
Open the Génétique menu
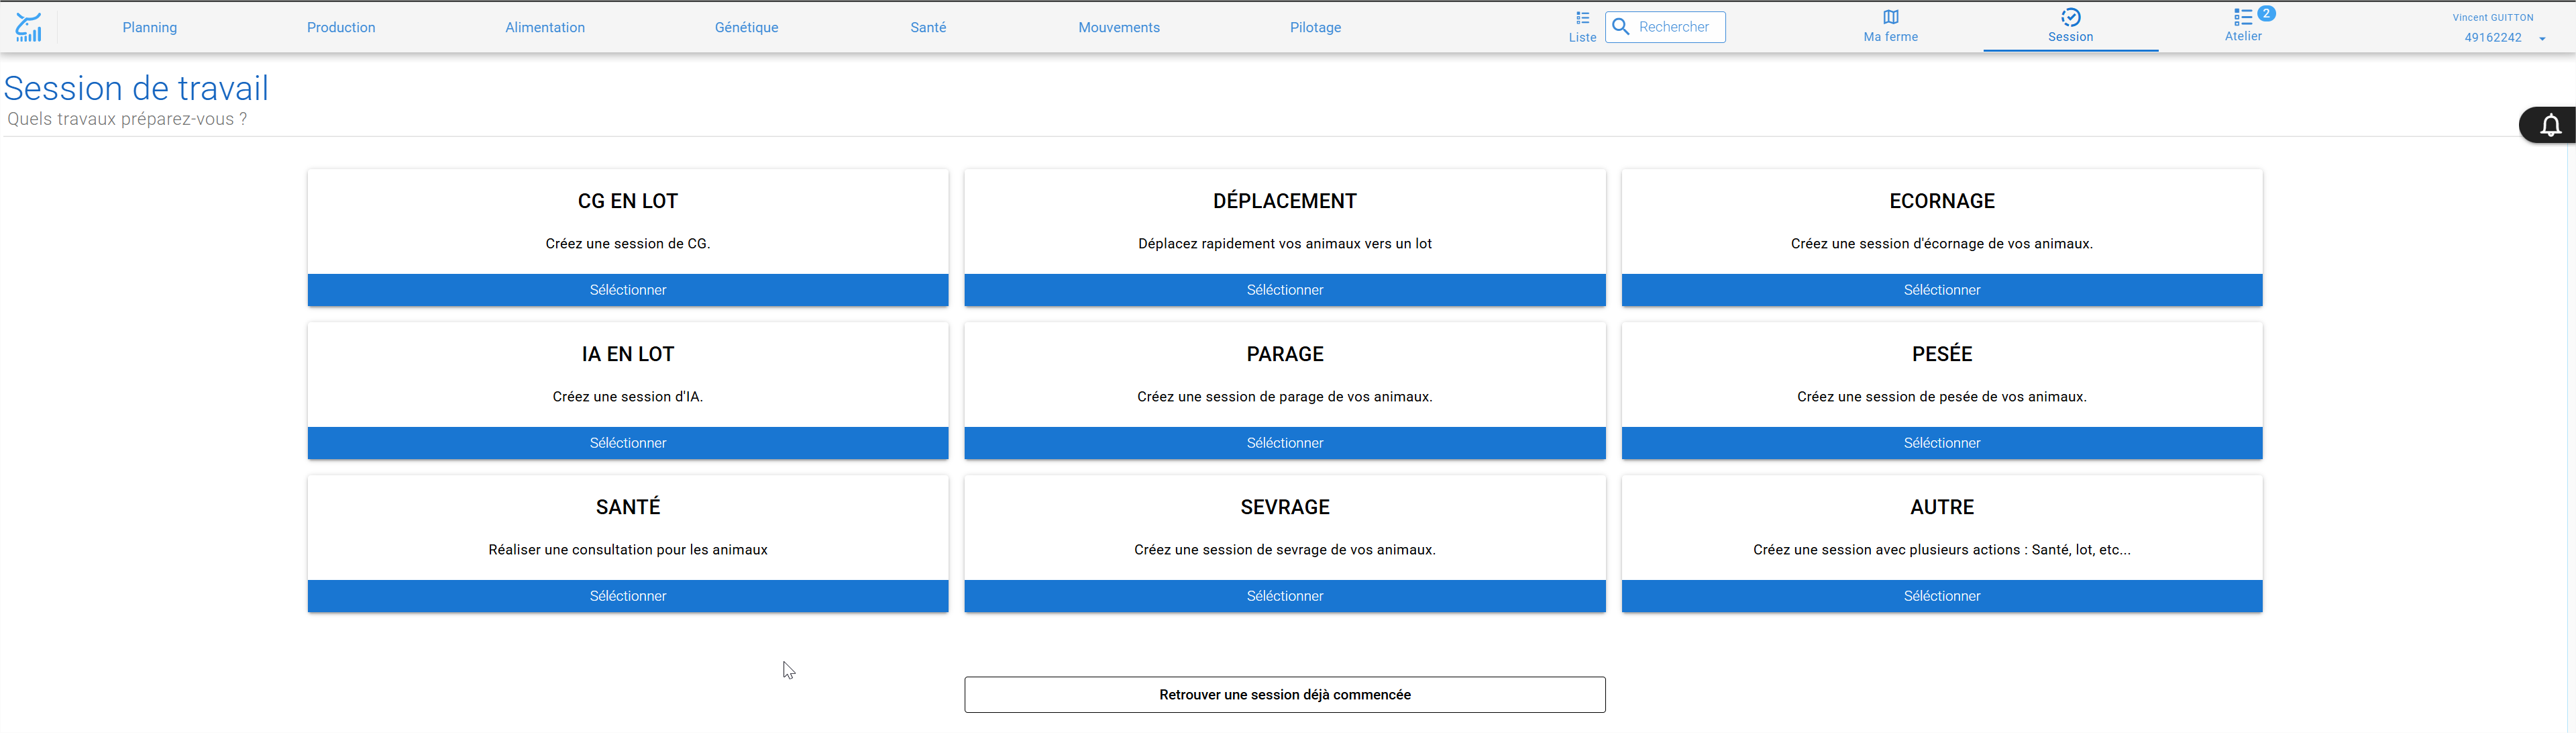point(746,27)
